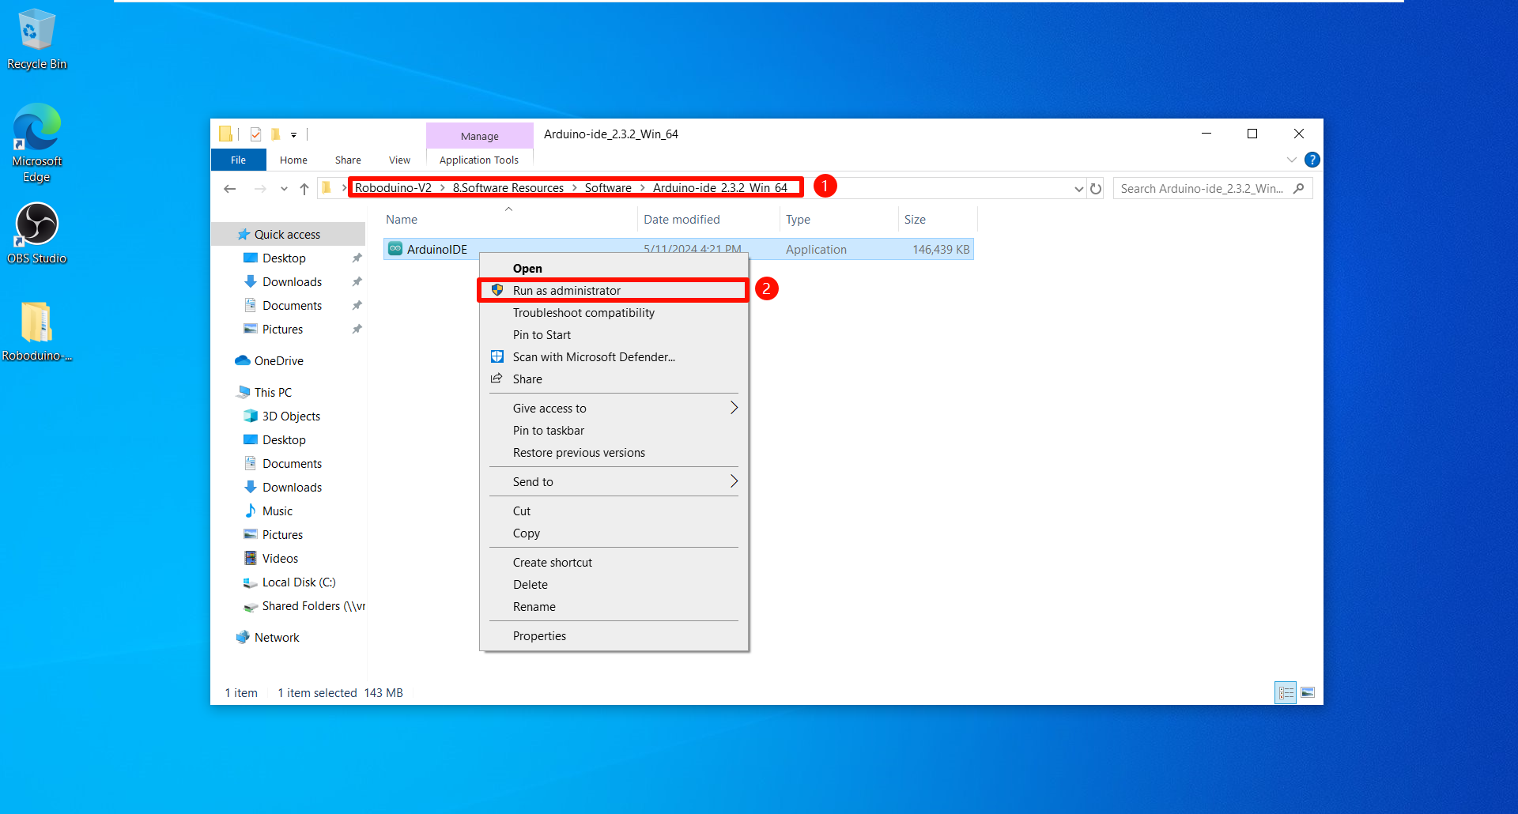Open the Roboduino folder on the desktop

pyautogui.click(x=36, y=332)
